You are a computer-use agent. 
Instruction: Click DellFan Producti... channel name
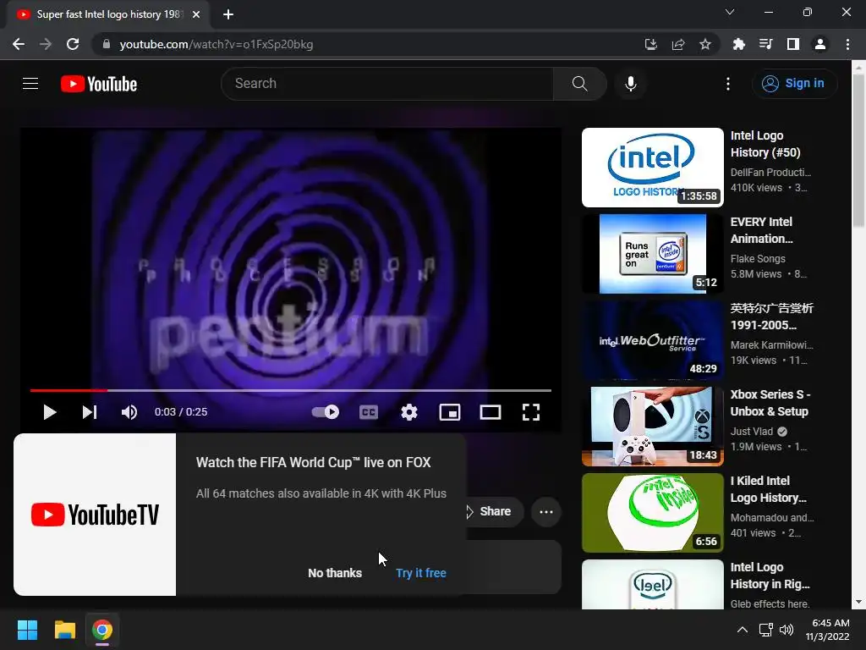tap(771, 173)
